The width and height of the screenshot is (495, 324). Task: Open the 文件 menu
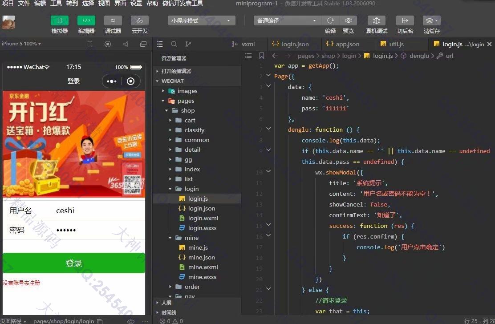coord(24,3)
